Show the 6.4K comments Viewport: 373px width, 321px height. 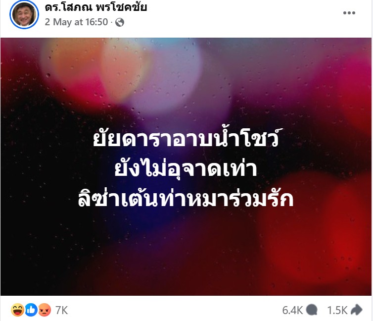pyautogui.click(x=292, y=310)
